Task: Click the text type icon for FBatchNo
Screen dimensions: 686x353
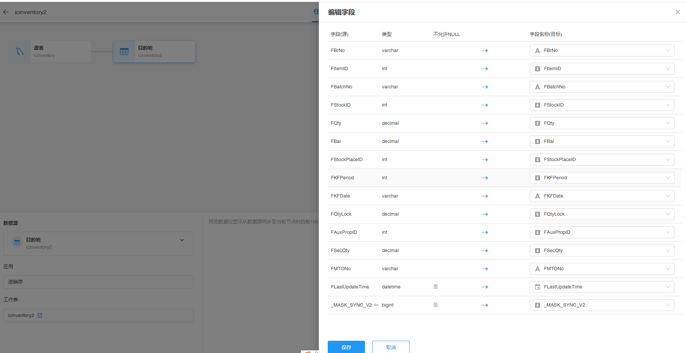Action: 538,87
